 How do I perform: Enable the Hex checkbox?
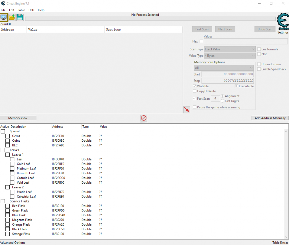pos(201,41)
